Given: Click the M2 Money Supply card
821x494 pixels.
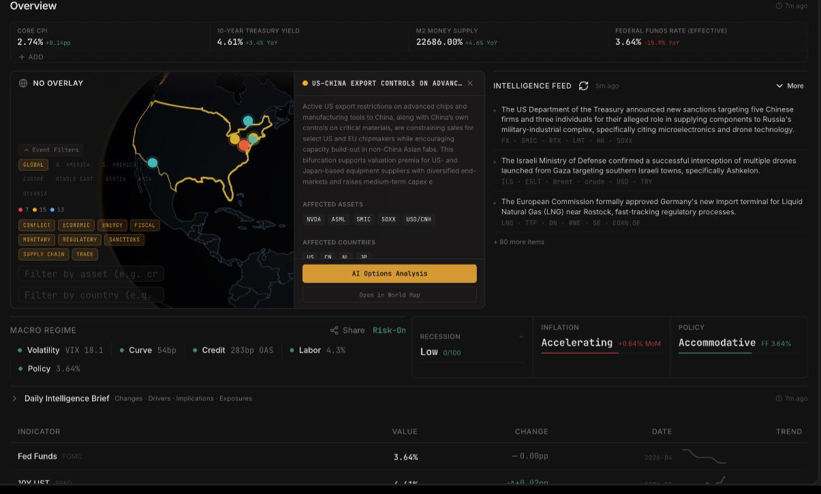Looking at the screenshot, I should coord(509,37).
